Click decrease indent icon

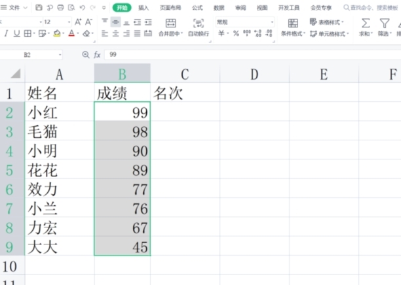coord(138,22)
